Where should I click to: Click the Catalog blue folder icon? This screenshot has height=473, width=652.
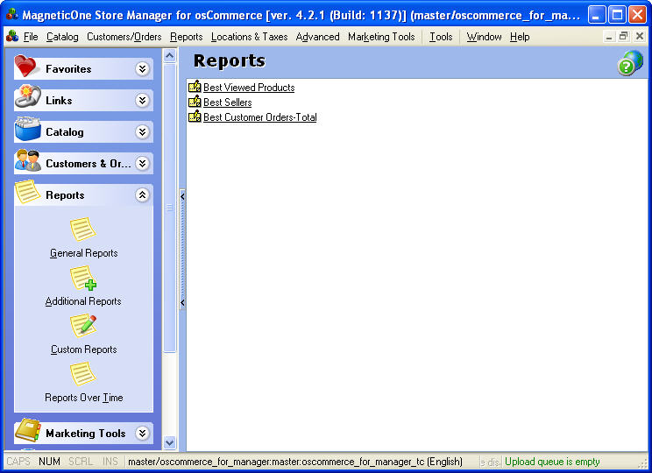pyautogui.click(x=27, y=129)
